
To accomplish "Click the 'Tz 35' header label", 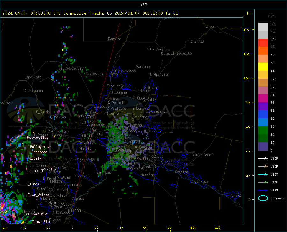I will (172, 13).
